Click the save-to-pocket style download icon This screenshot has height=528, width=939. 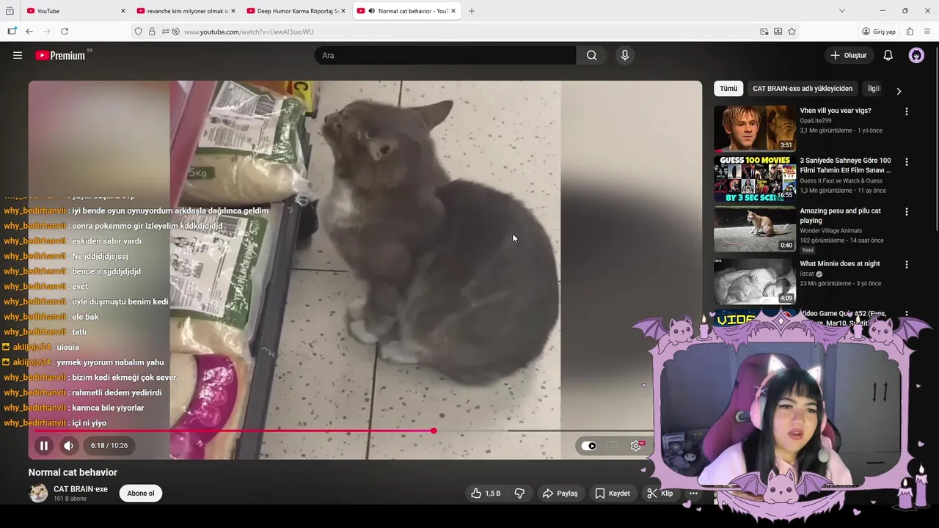pos(778,32)
